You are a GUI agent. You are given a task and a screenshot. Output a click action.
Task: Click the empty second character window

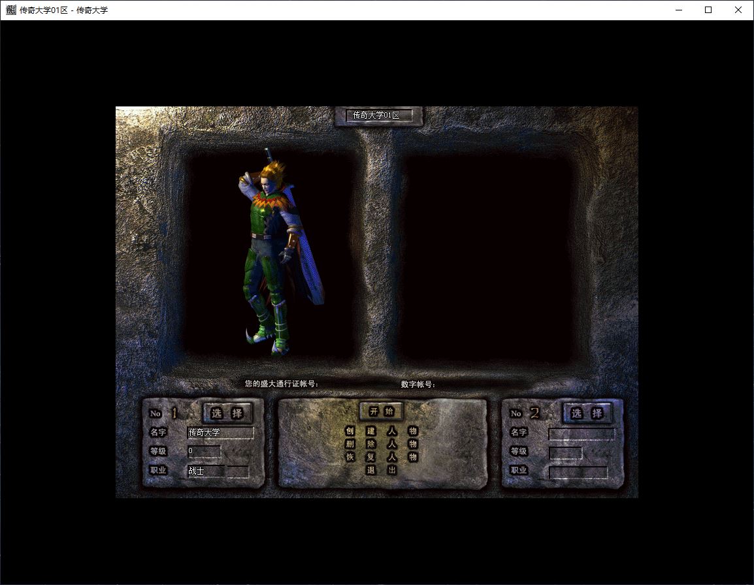487,257
